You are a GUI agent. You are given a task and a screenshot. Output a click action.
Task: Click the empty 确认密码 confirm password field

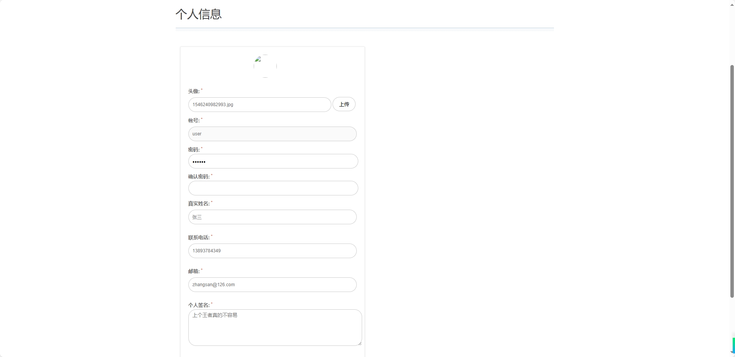pos(273,188)
